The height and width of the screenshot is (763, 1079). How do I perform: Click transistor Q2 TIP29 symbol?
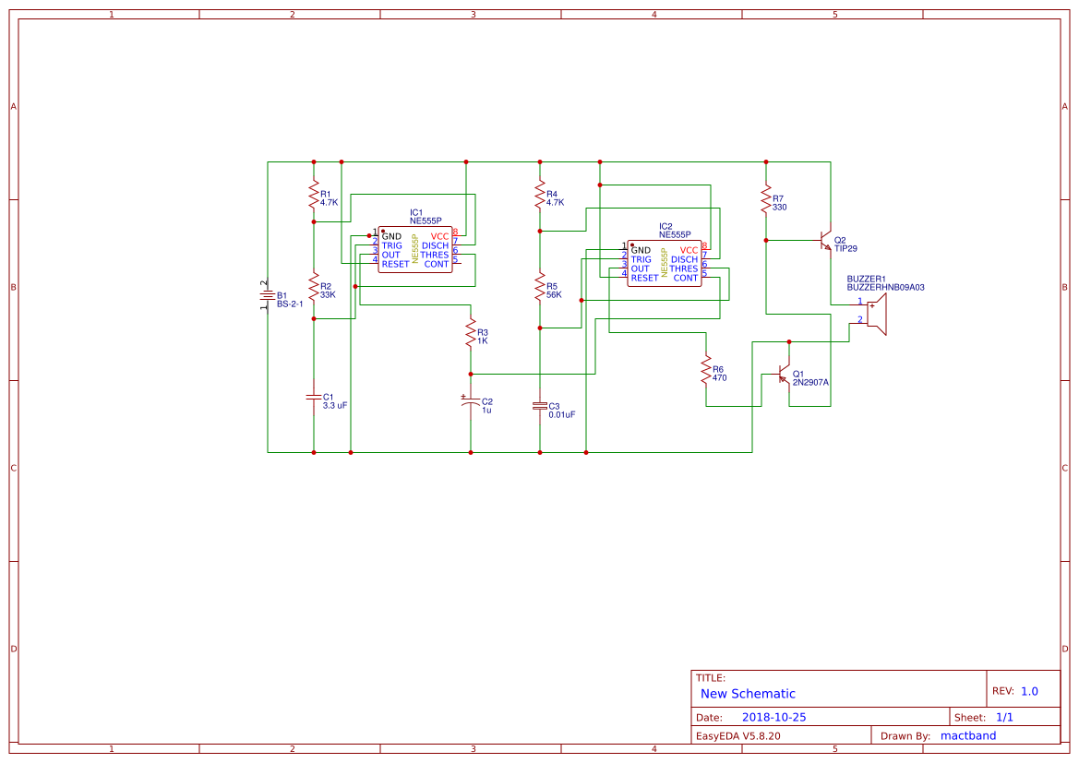click(825, 240)
